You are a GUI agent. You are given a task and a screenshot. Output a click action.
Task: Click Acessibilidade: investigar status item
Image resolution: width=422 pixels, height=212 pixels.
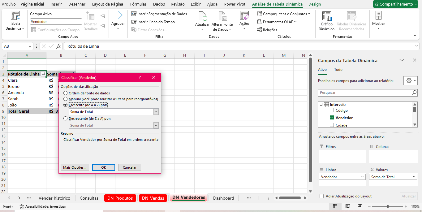[x=43, y=206]
